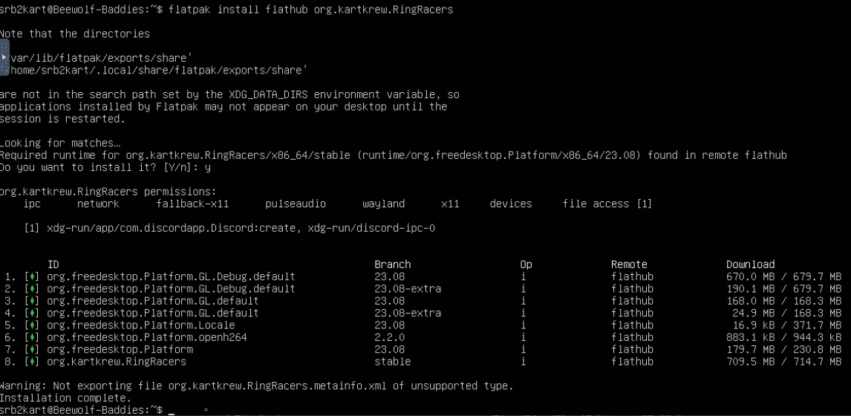Click download size '16.9 kB / 371.7 MB'

(x=787, y=325)
